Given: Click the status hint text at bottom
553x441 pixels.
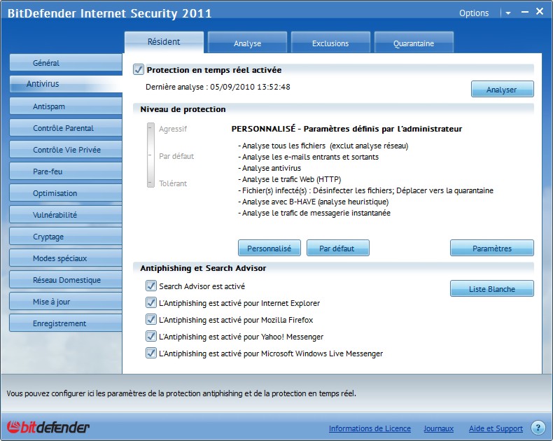Looking at the screenshot, I should [181, 393].
